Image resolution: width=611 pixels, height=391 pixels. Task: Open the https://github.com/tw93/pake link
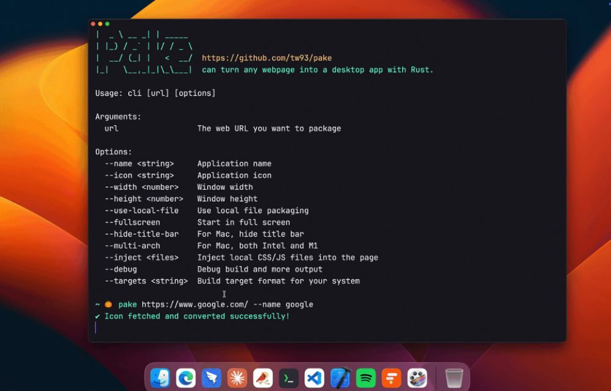coord(266,58)
